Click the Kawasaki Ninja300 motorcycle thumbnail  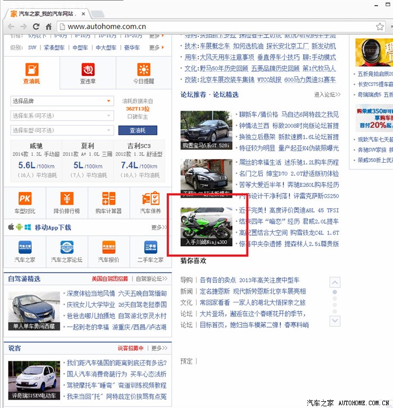(x=206, y=227)
